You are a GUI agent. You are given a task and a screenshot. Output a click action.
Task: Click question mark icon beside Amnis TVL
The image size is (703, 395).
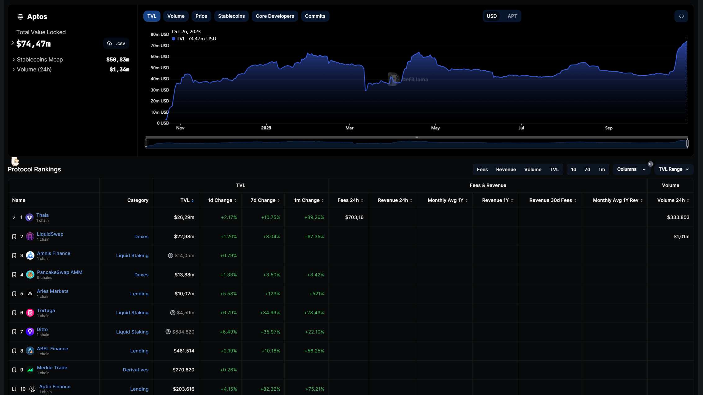click(170, 256)
